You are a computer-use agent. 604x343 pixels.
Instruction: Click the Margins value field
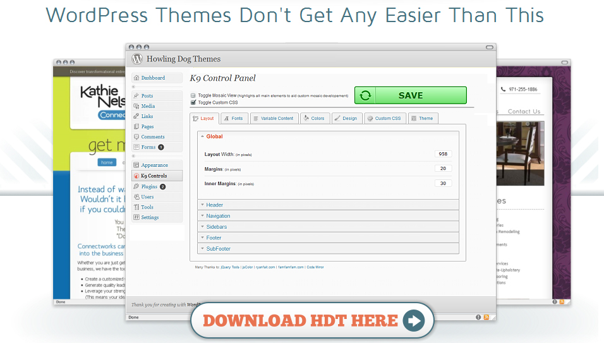[443, 169]
